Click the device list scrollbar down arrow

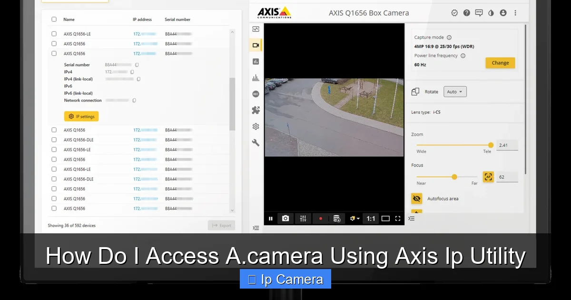coord(232,210)
